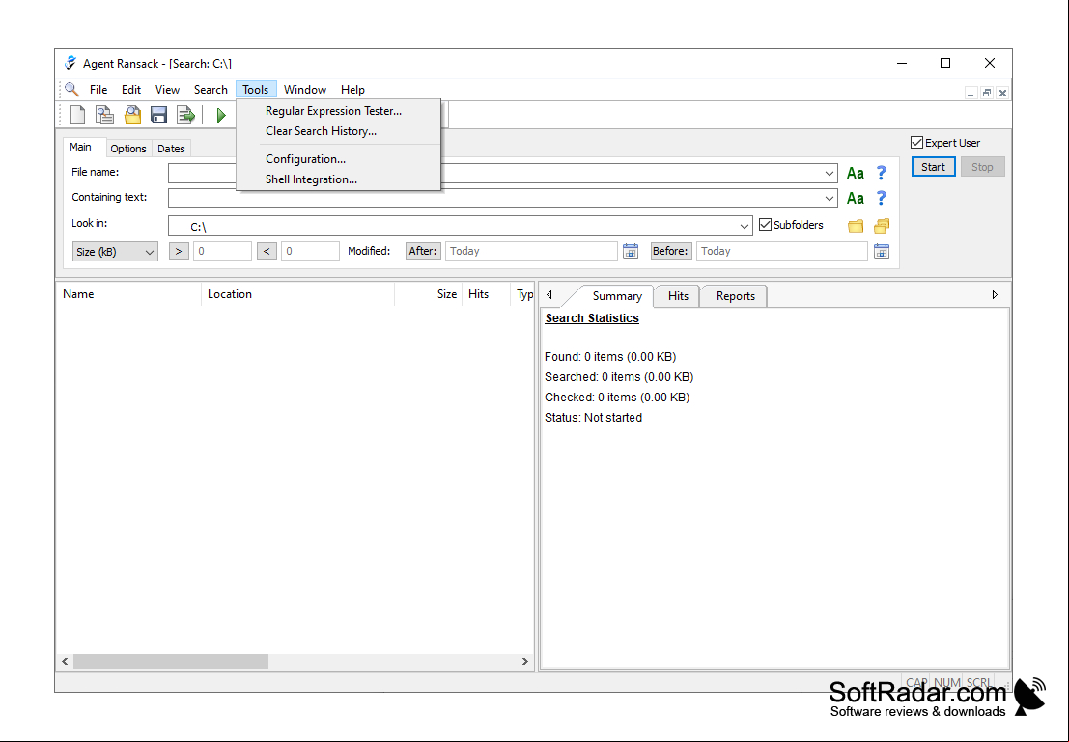
Task: Switch to the Options tab
Action: tap(128, 149)
